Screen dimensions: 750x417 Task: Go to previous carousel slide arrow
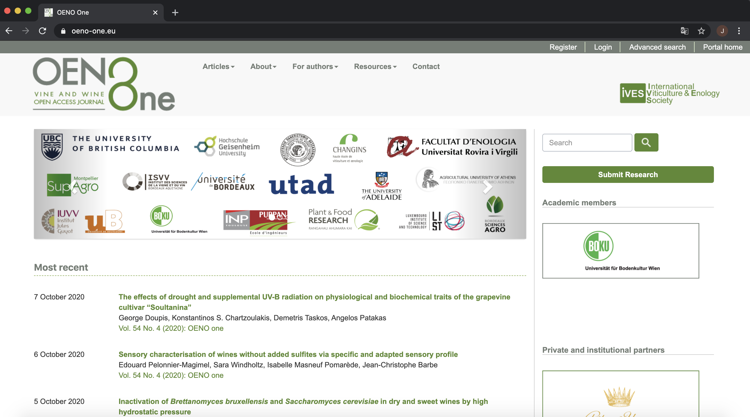point(73,187)
